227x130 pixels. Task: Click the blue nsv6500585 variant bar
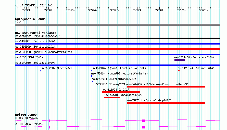pos(117,65)
